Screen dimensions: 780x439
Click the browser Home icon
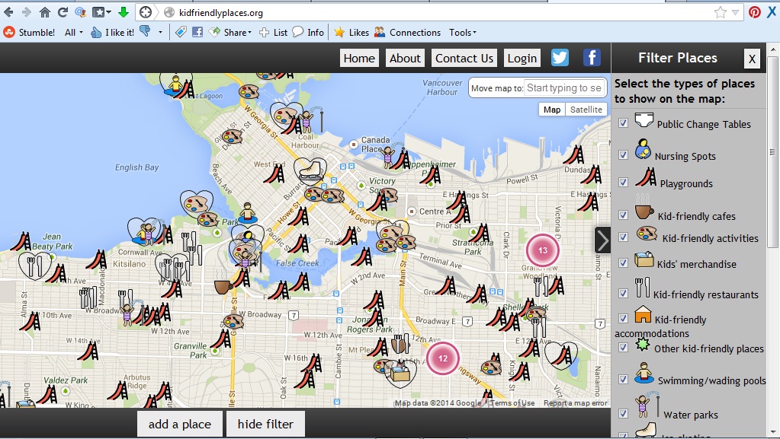[x=45, y=12]
